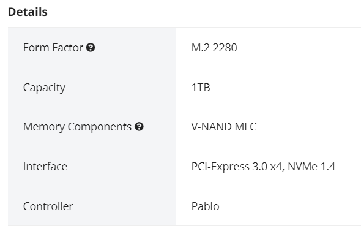Select the MLC text value
Viewport: 361px width, 242px height.
coord(245,127)
